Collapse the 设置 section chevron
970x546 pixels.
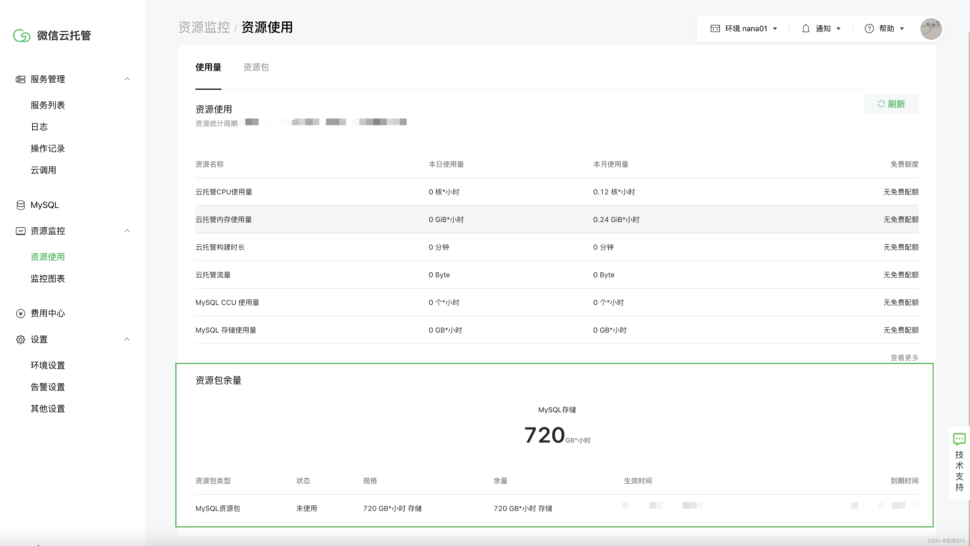point(127,339)
